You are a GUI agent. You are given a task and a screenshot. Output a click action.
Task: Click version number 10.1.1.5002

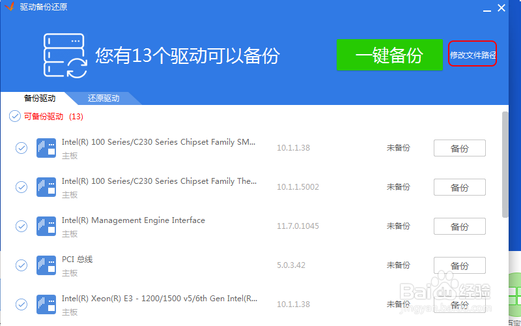tap(298, 187)
